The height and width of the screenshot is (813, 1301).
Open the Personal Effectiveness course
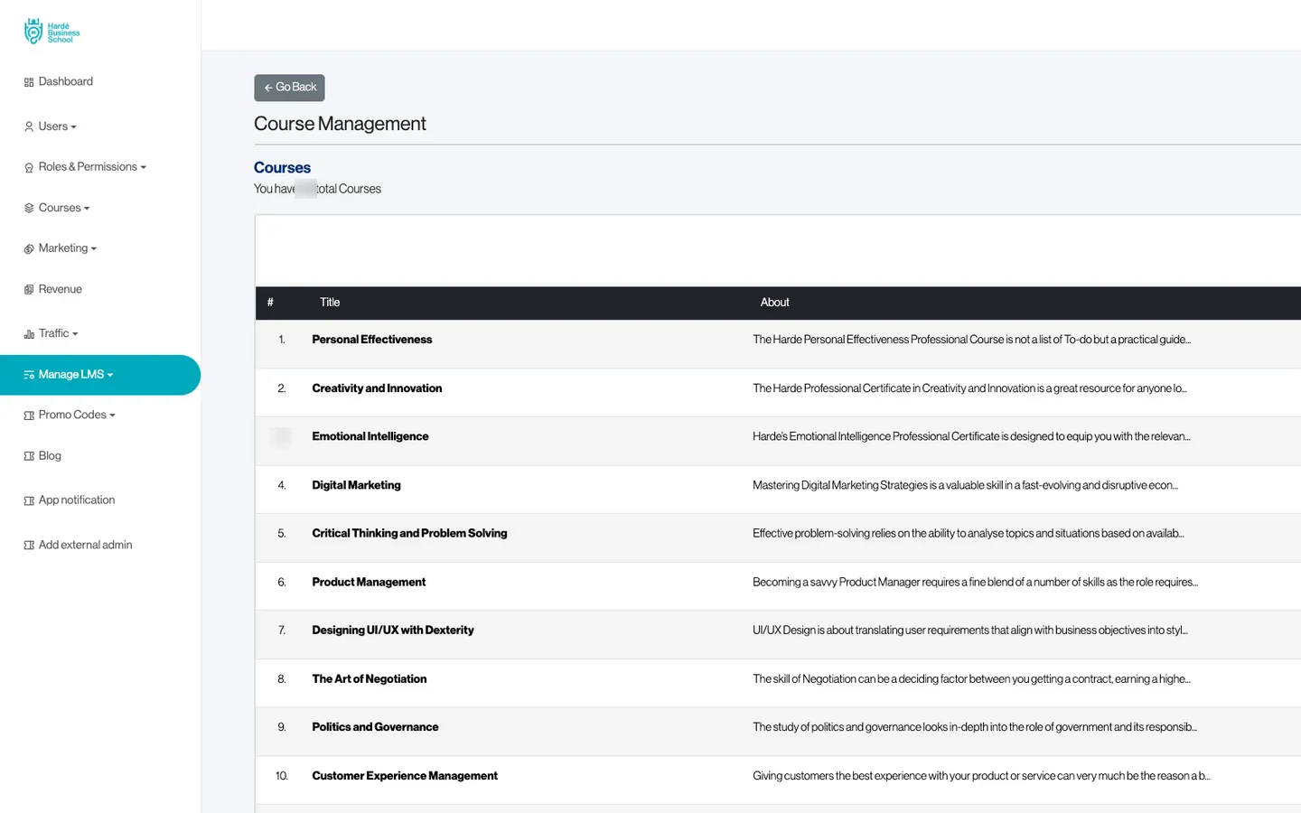[x=372, y=340]
